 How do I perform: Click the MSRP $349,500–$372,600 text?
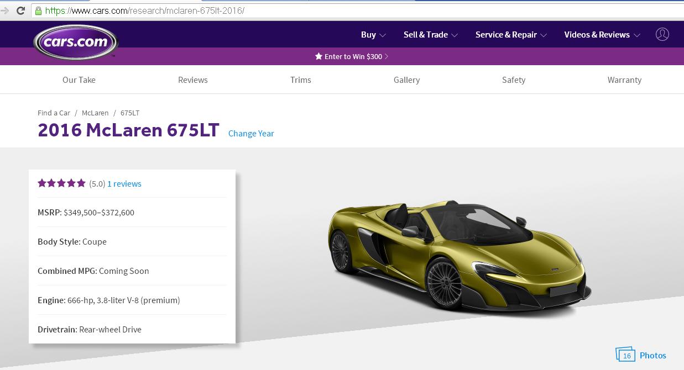tap(86, 213)
